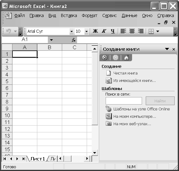Click Из имеющейся книги link
This screenshot has height=171, width=179.
(135, 81)
